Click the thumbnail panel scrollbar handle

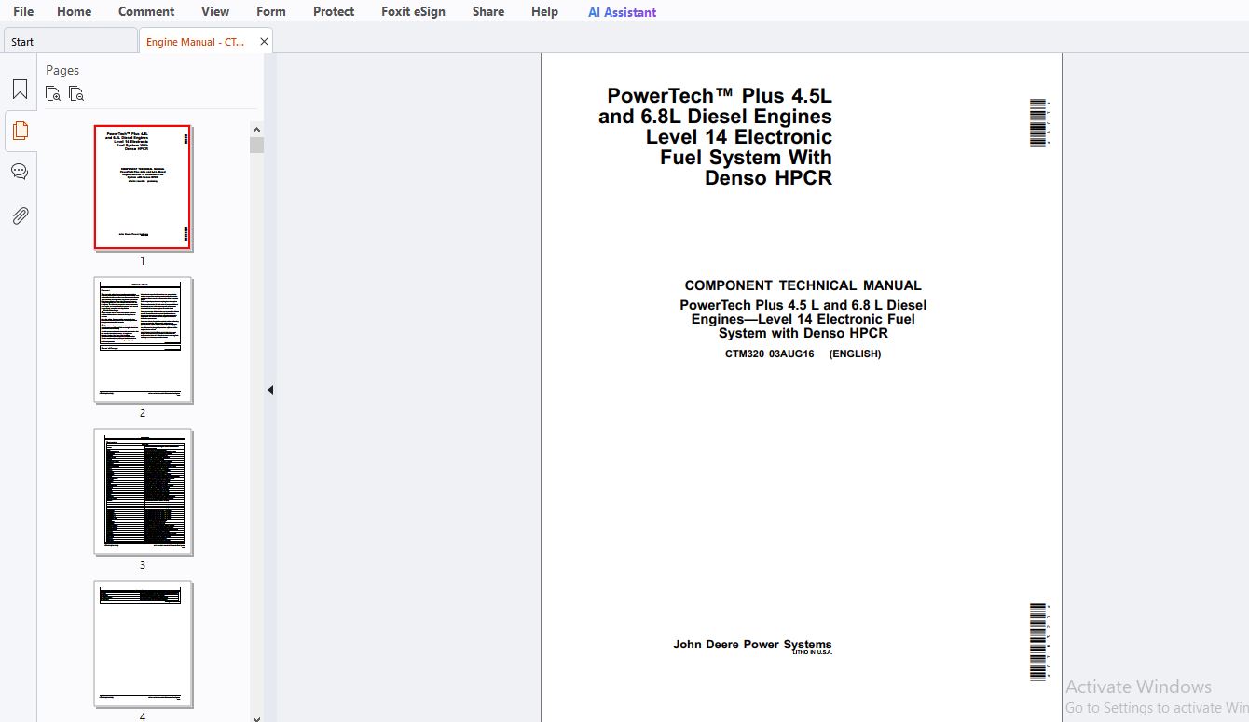click(x=257, y=145)
